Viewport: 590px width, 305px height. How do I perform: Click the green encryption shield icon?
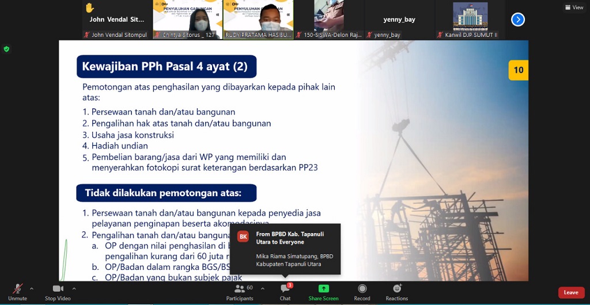[x=6, y=49]
